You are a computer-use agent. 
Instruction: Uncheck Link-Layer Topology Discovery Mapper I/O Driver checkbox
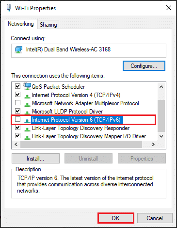(x=17, y=135)
